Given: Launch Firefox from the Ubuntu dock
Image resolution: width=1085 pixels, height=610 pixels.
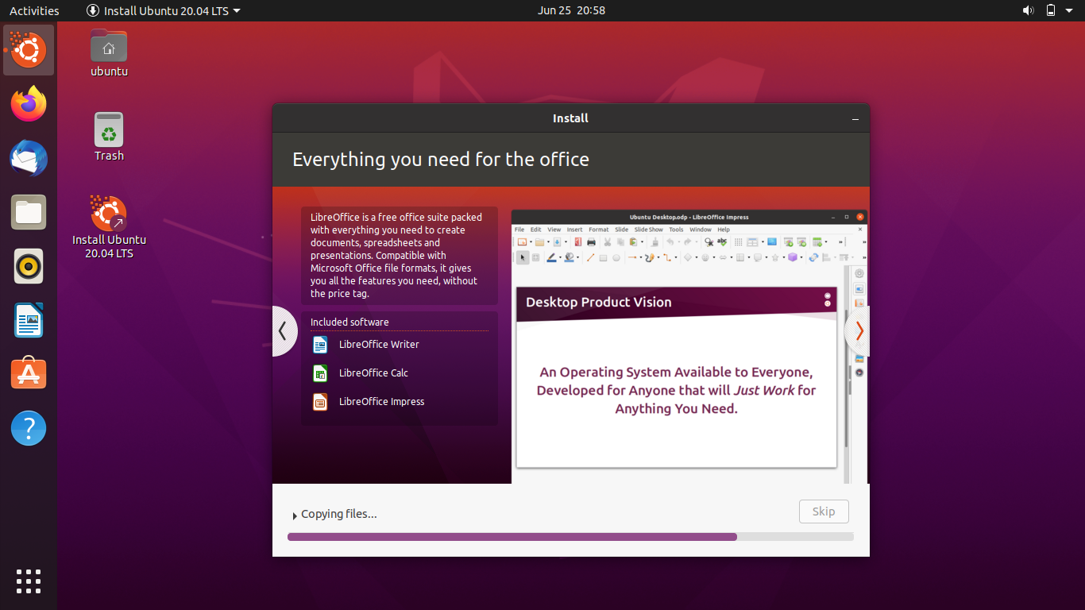Looking at the screenshot, I should (28, 104).
